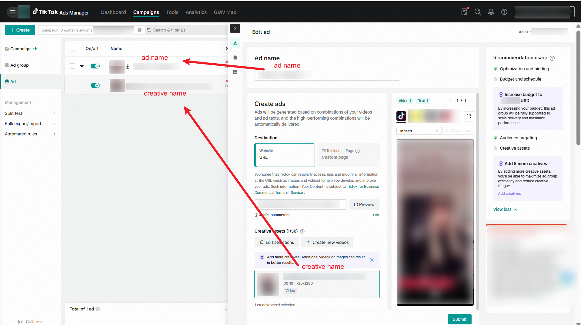
Task: Click the ad activity history icon
Action: coord(235,72)
